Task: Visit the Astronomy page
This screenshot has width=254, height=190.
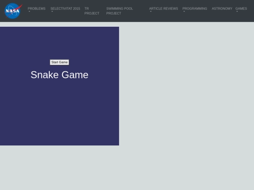Action: tap(222, 8)
